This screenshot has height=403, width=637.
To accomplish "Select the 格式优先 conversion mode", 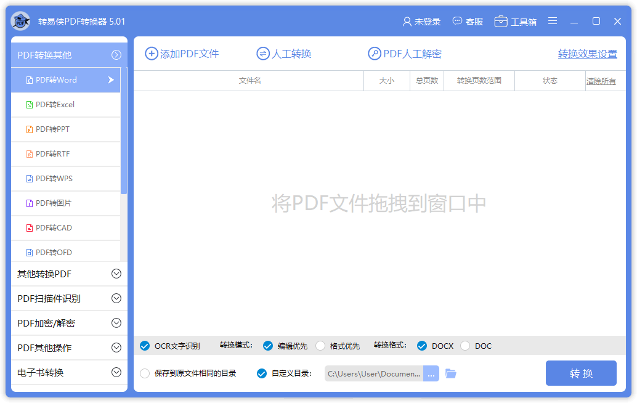I will point(320,346).
